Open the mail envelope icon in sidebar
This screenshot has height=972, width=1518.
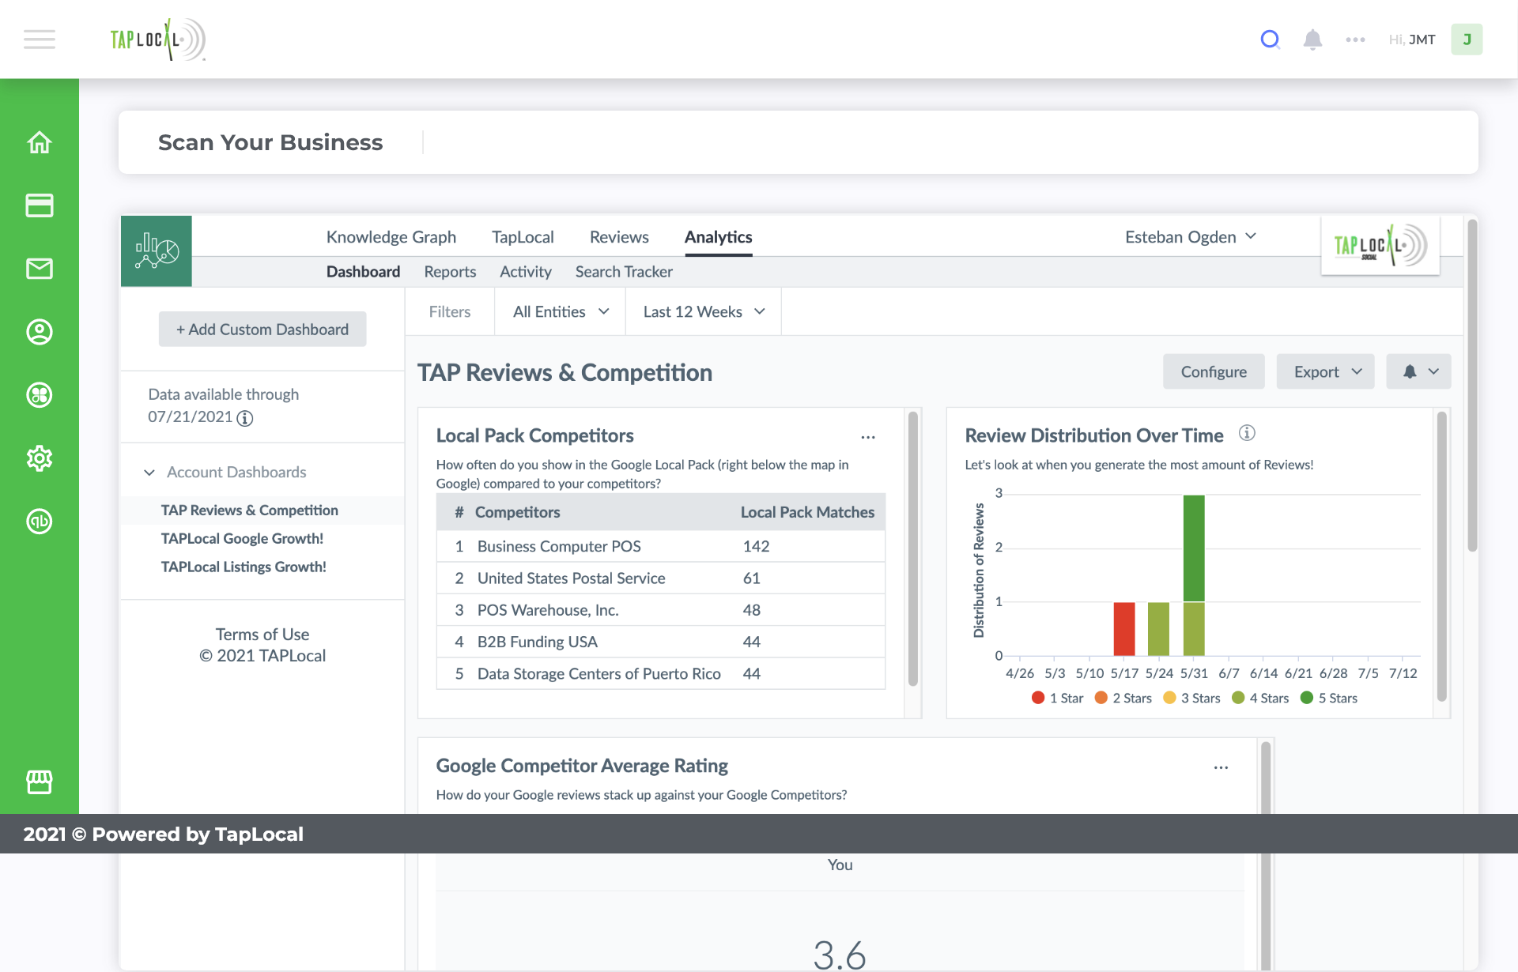(40, 269)
